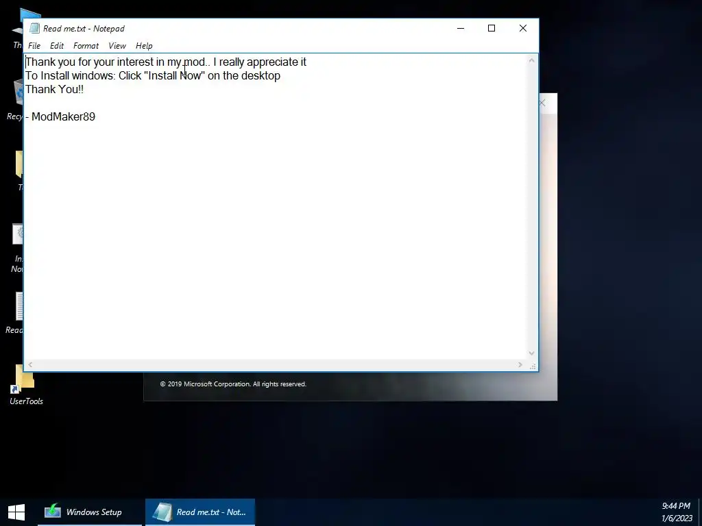Minimize the Notepad window

460,28
